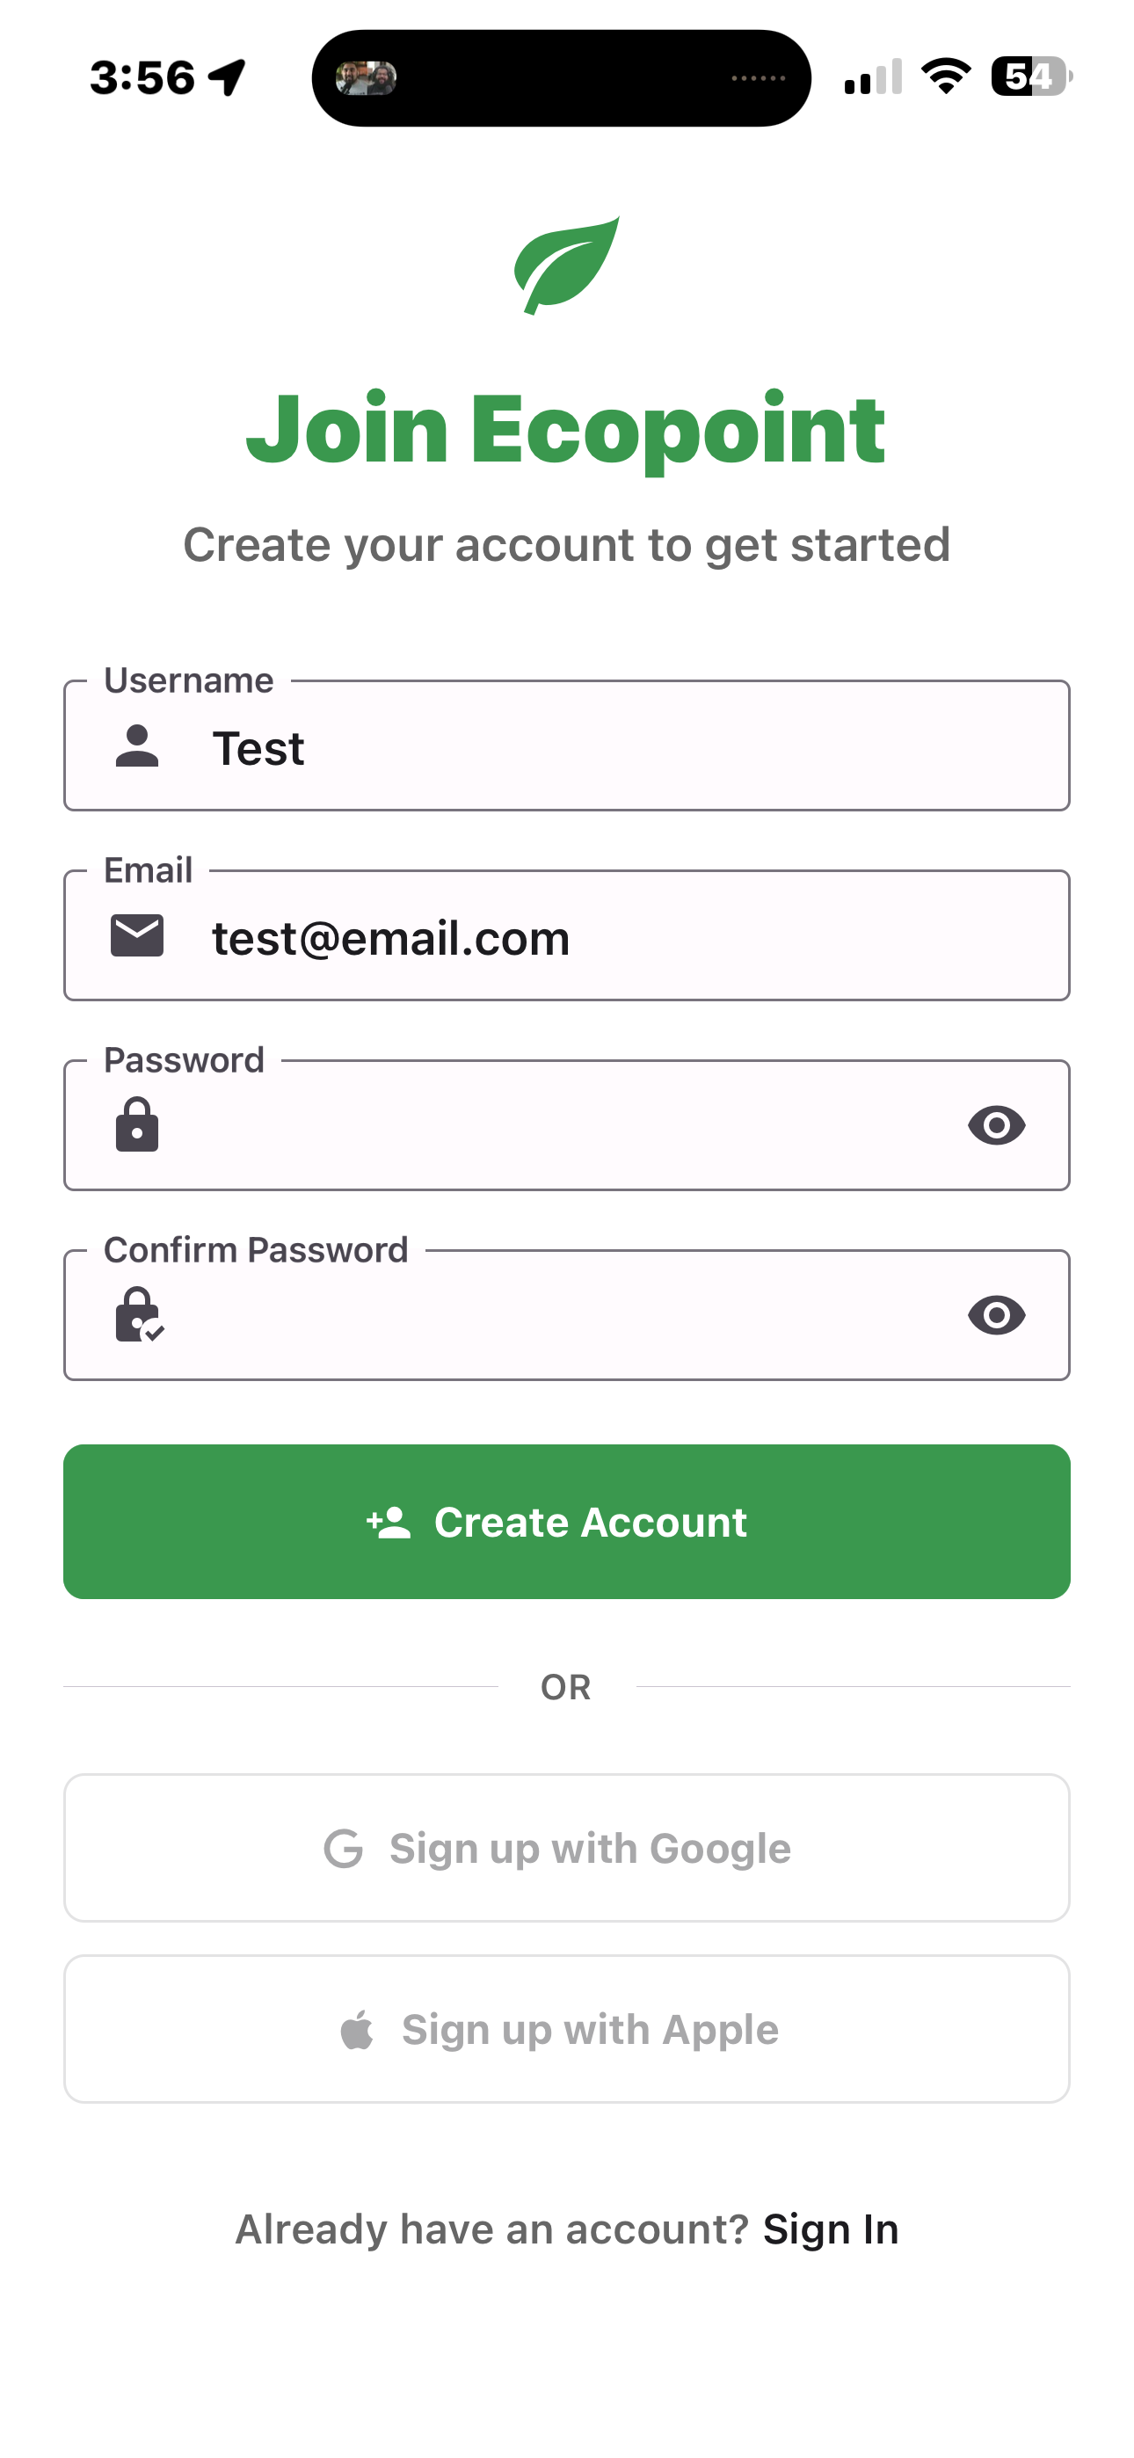Click the envelope icon in Email field

137,935
